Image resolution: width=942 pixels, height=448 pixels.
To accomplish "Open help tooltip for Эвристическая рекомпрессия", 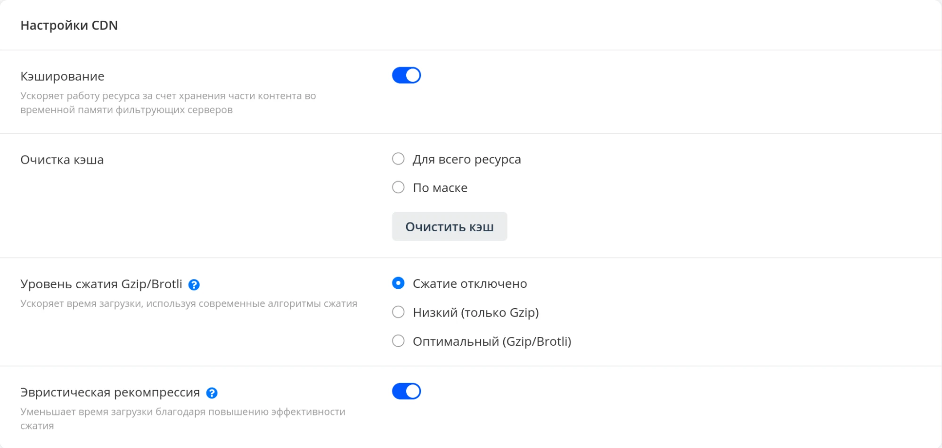I will pos(212,391).
